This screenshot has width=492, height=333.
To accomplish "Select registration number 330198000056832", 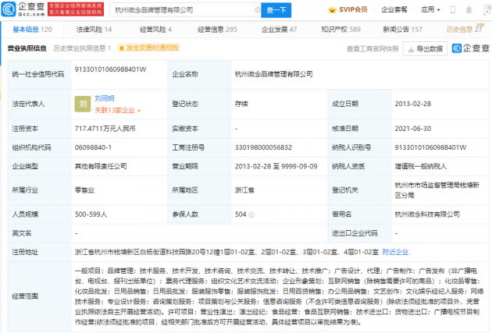I will 263,147.
